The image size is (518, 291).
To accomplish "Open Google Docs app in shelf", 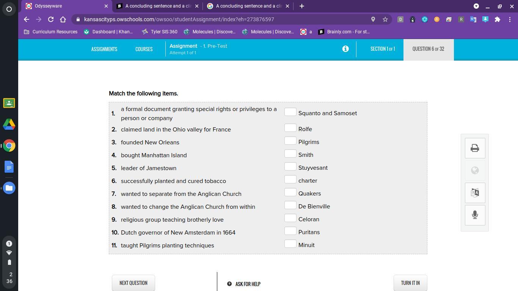I will tap(9, 167).
